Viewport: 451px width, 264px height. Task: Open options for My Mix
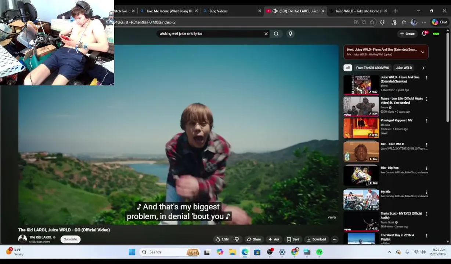point(426,192)
